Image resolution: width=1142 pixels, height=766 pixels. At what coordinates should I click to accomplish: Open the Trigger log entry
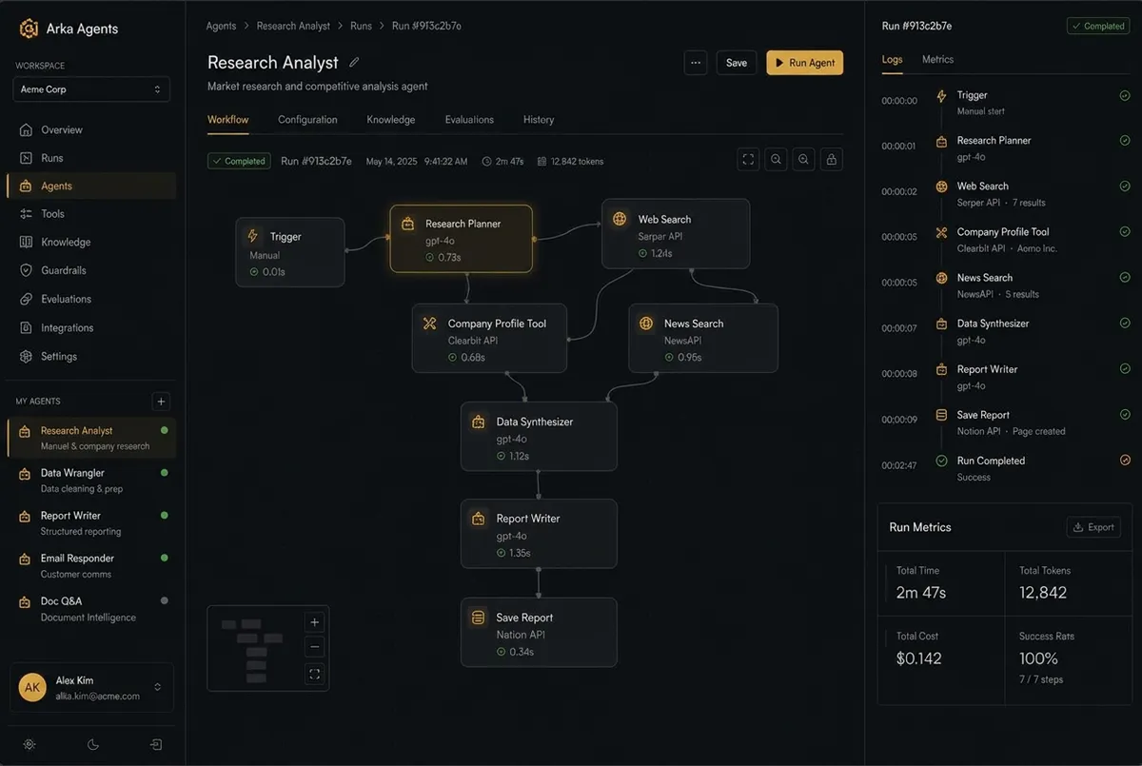click(x=1005, y=103)
